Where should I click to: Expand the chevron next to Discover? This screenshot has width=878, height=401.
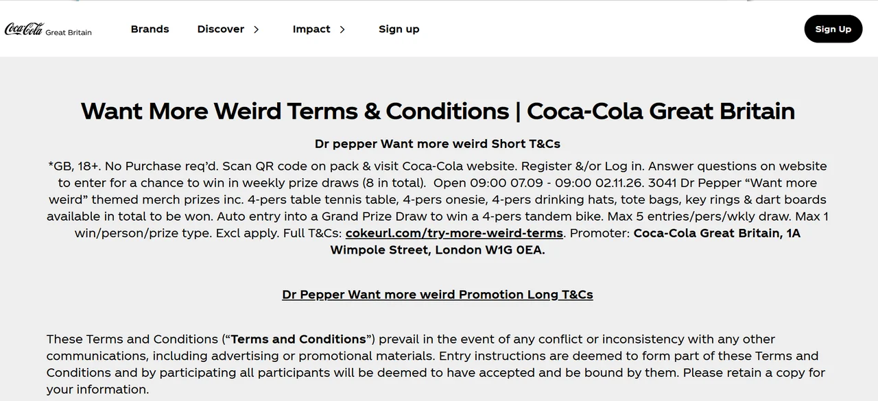[x=256, y=29]
